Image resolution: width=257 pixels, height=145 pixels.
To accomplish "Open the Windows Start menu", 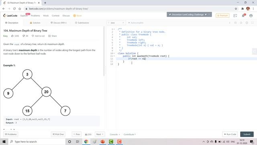I will (x=4, y=141).
